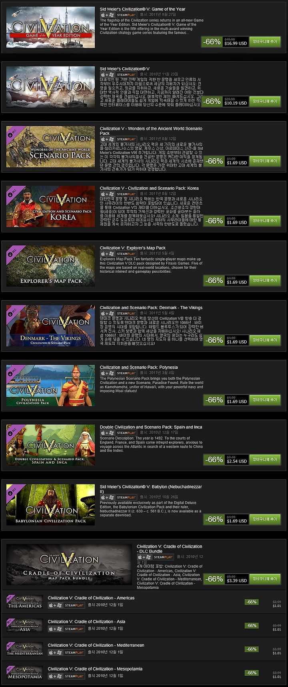Click the -66% discount badge for Babylon pack
288x687 pixels.
coord(213,519)
